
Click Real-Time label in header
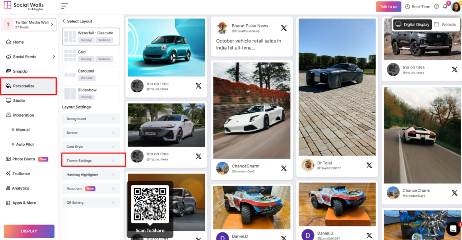[x=421, y=6]
